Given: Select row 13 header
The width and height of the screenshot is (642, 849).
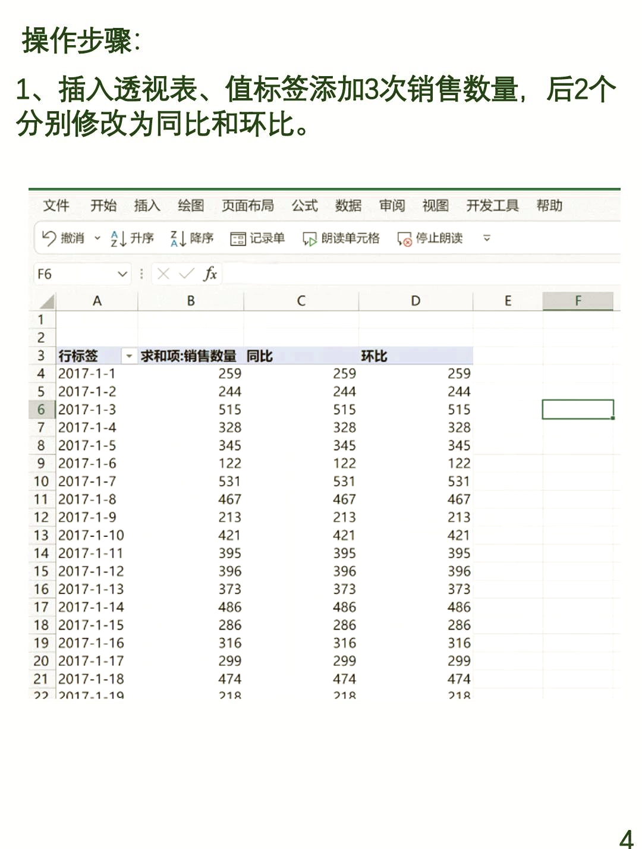Looking at the screenshot, I should [x=42, y=535].
